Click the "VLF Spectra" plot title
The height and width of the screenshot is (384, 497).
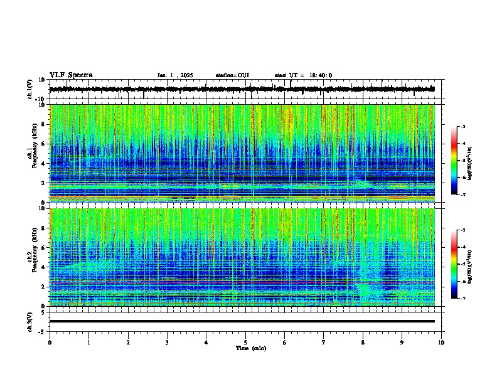[x=71, y=75]
